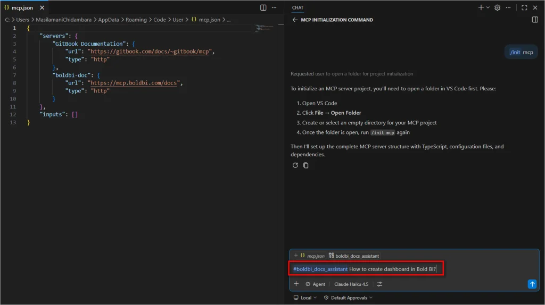Open the mcp.boldbi.com/docs URL link

(x=134, y=83)
